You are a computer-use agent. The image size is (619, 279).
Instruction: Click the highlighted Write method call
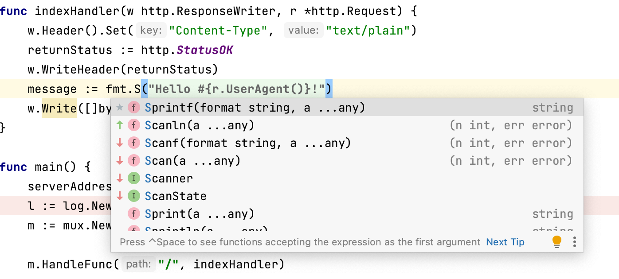click(x=59, y=108)
